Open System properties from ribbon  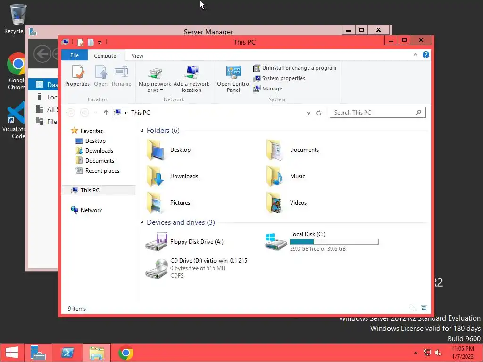pos(279,79)
